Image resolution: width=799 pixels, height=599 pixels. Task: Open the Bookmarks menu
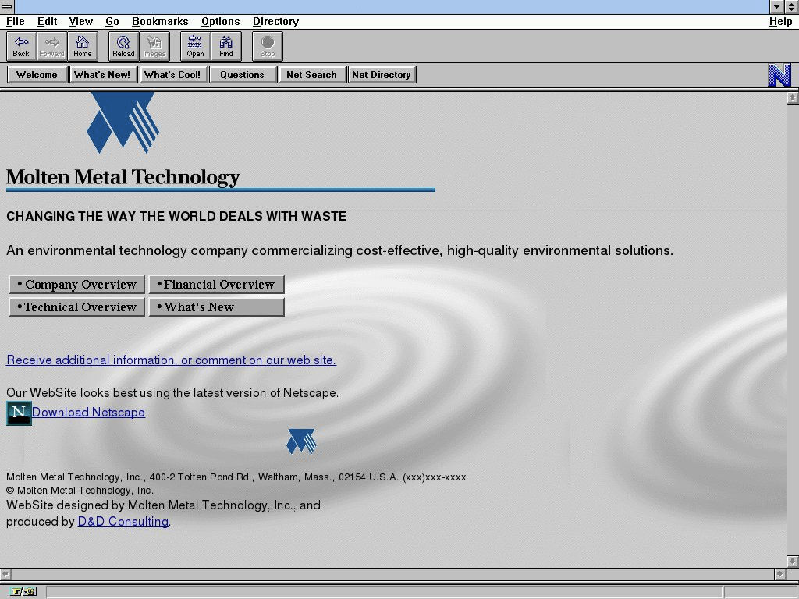(x=160, y=22)
